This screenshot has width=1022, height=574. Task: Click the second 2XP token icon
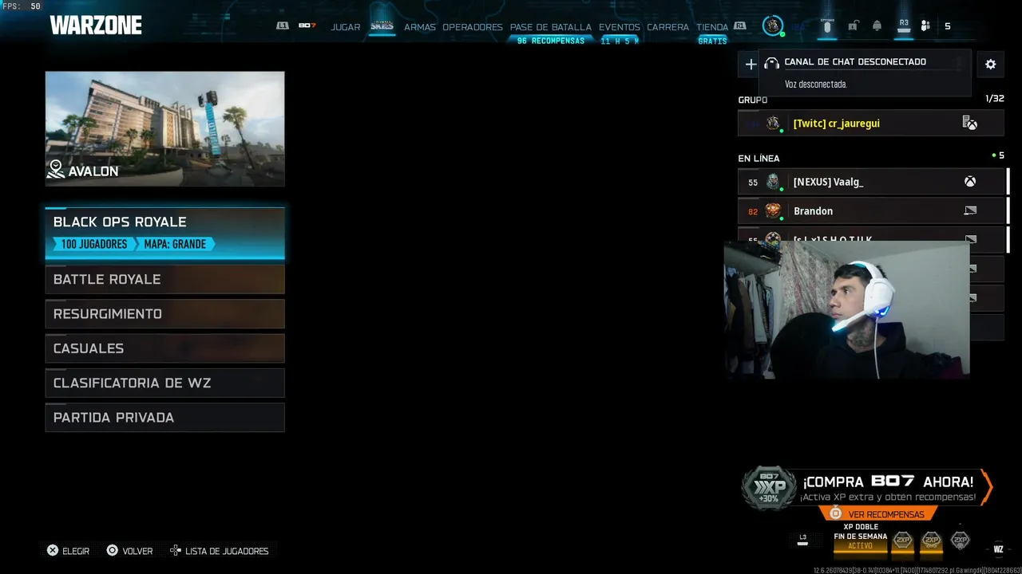pos(931,541)
